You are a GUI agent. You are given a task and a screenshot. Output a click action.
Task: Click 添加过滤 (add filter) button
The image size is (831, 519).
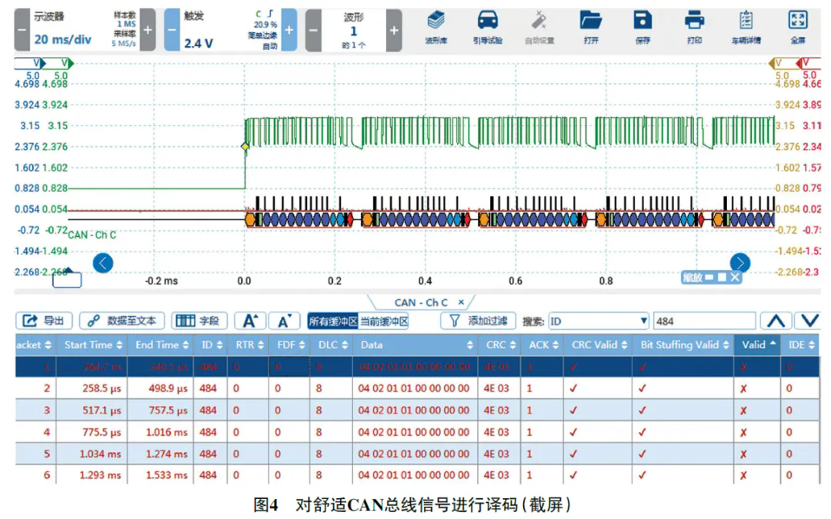(x=479, y=321)
